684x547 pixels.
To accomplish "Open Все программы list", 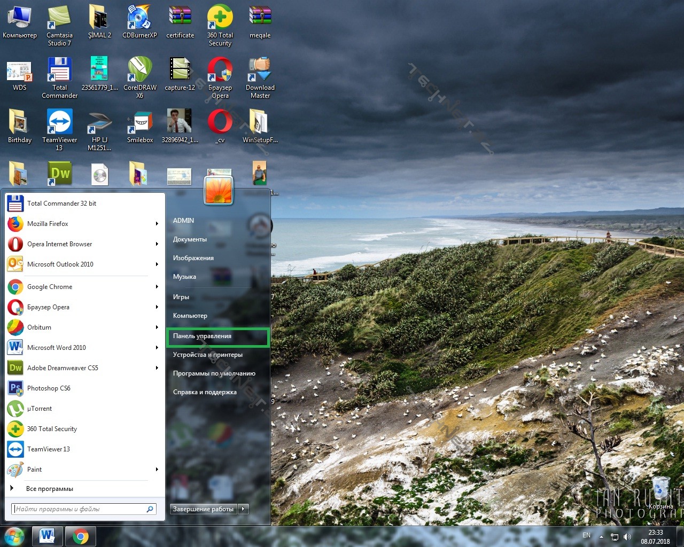I will (49, 489).
